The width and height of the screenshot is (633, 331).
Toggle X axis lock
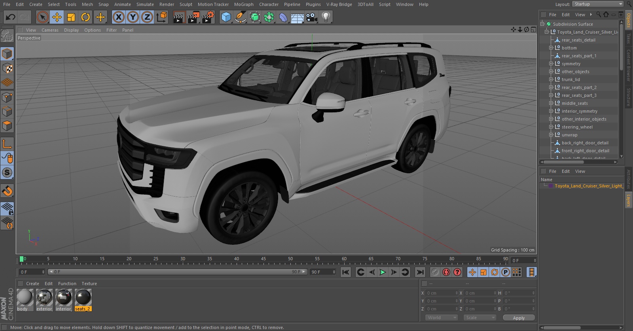click(119, 17)
